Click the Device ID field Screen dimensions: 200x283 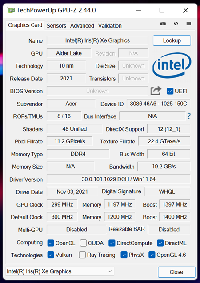tap(158, 104)
